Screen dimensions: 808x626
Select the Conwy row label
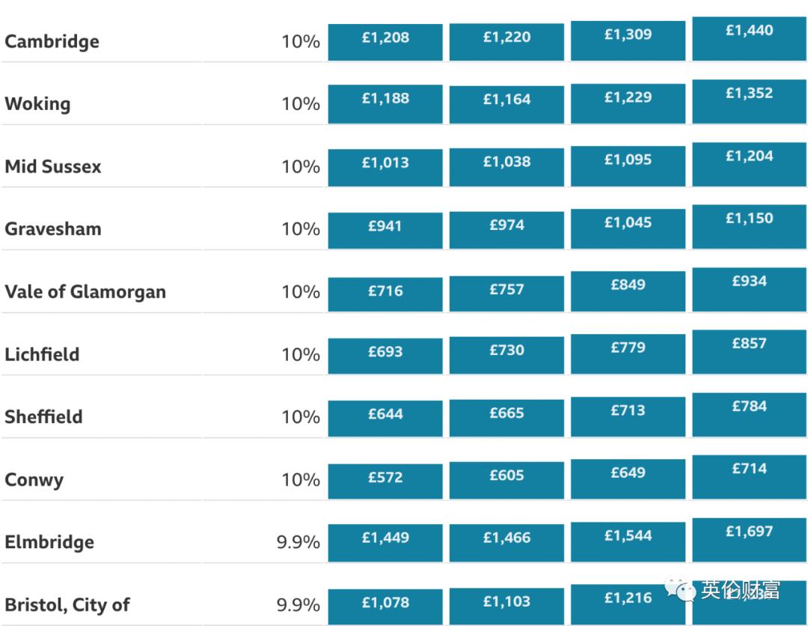[34, 479]
